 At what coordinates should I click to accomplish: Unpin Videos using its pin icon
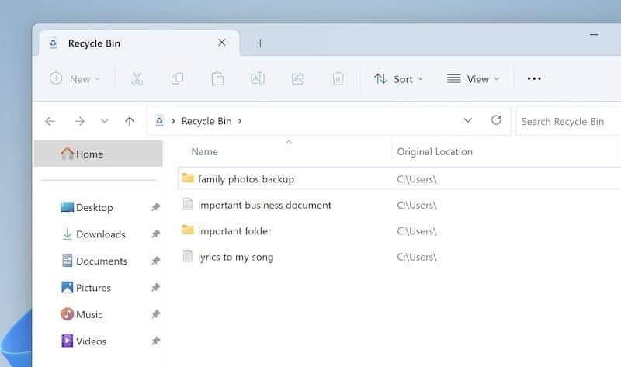tap(156, 341)
